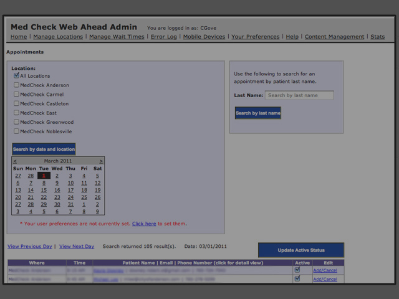Image resolution: width=399 pixels, height=299 pixels.
Task: Check the MedCheck Anderson checkbox
Action: point(16,85)
